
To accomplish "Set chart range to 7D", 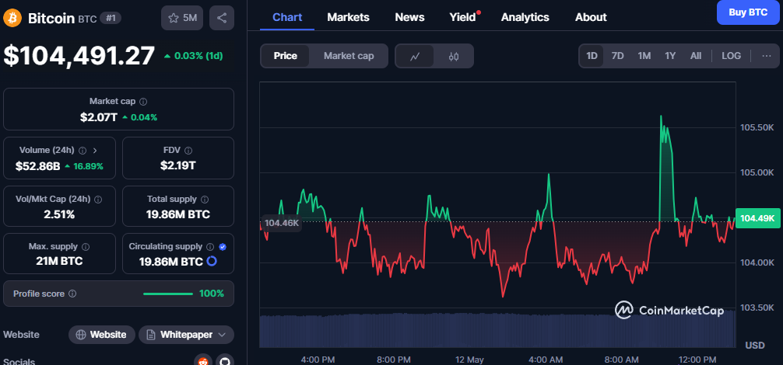I will tap(618, 56).
